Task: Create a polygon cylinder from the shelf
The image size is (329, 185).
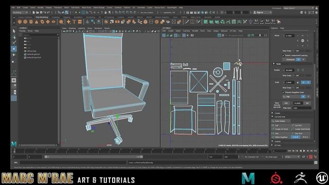Action: tap(31, 22)
